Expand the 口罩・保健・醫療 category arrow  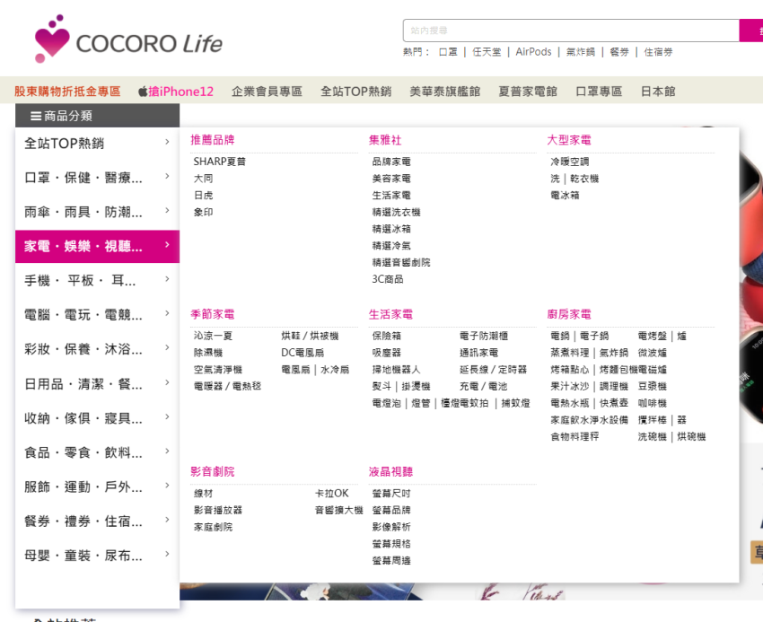(x=167, y=176)
